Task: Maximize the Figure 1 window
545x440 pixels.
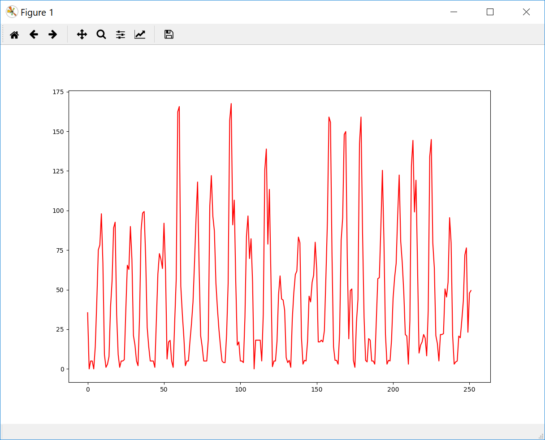Action: pyautogui.click(x=490, y=12)
